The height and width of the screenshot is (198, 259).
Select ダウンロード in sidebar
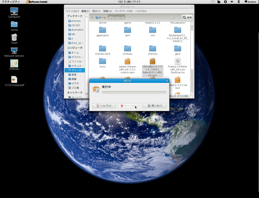(x=75, y=70)
